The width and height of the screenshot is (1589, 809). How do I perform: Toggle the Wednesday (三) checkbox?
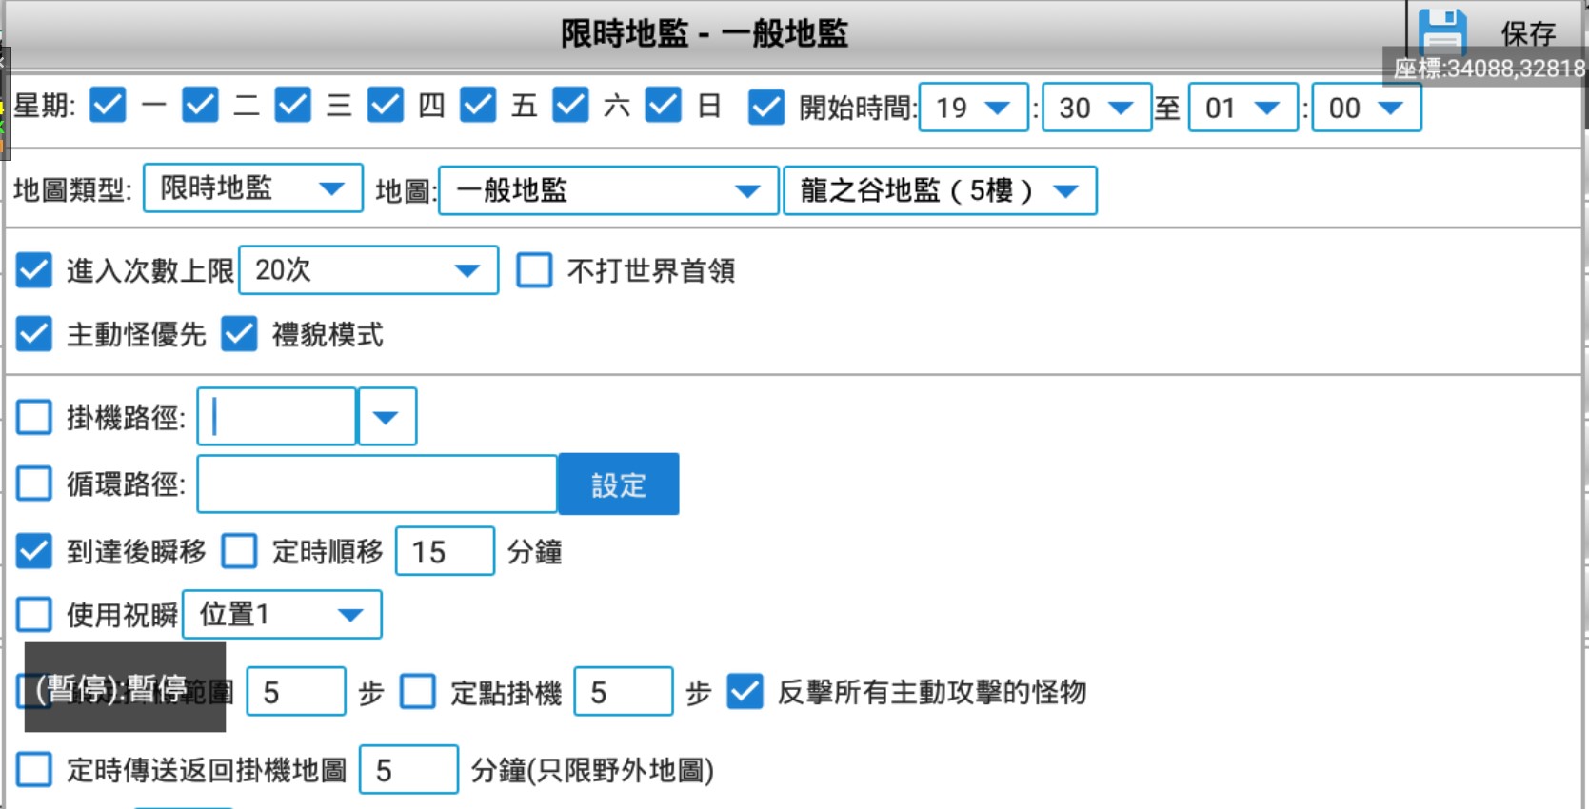point(292,106)
